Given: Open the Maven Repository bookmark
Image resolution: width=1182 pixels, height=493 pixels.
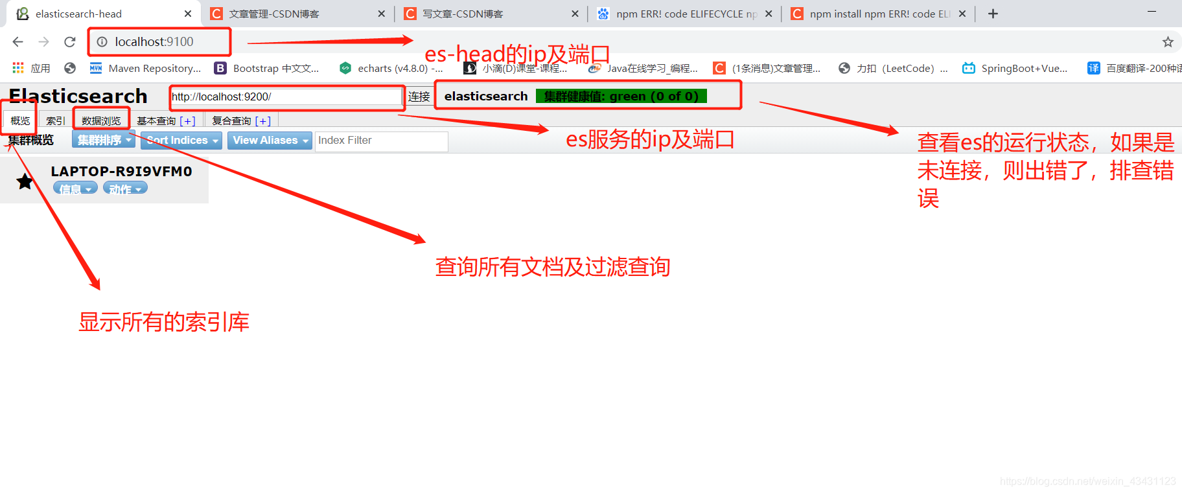Looking at the screenshot, I should pos(146,68).
